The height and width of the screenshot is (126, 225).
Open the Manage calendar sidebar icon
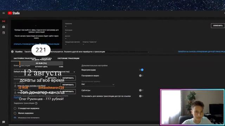(x=4, y=33)
